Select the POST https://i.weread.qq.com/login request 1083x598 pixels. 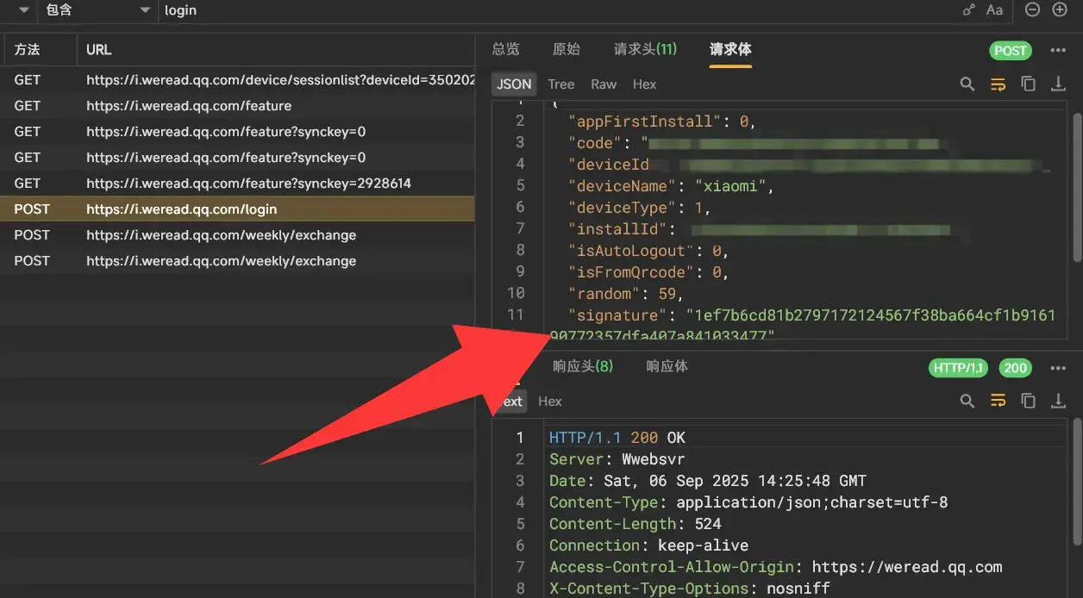(237, 209)
